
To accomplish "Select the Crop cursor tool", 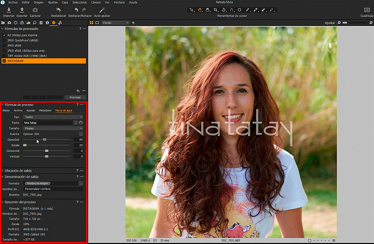I will (216, 10).
